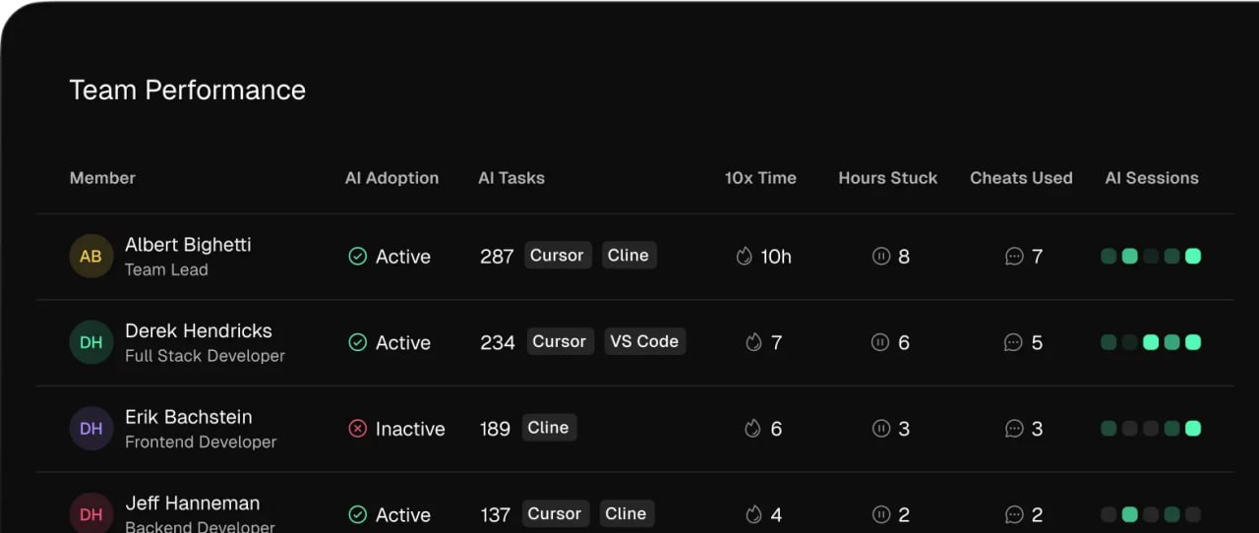Click the chat bubble icon in Albert's row
Image resolution: width=1259 pixels, height=533 pixels.
[1014, 257]
